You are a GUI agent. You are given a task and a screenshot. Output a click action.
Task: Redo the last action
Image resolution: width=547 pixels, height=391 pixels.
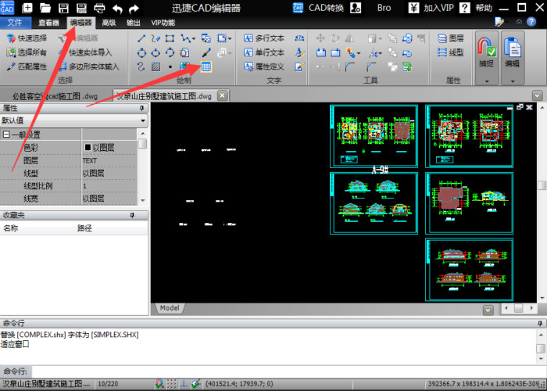[x=134, y=9]
